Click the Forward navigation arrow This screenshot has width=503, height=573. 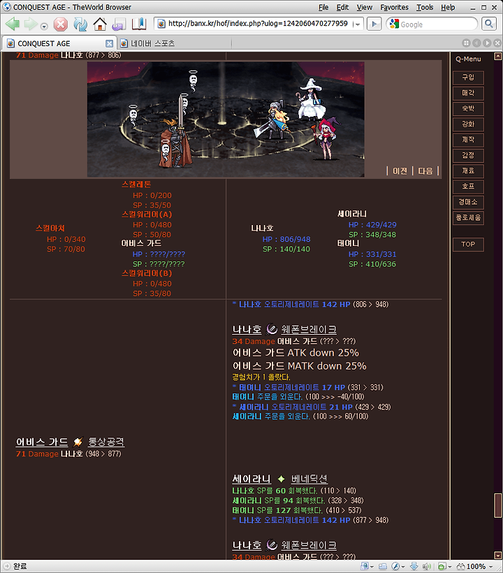31,24
